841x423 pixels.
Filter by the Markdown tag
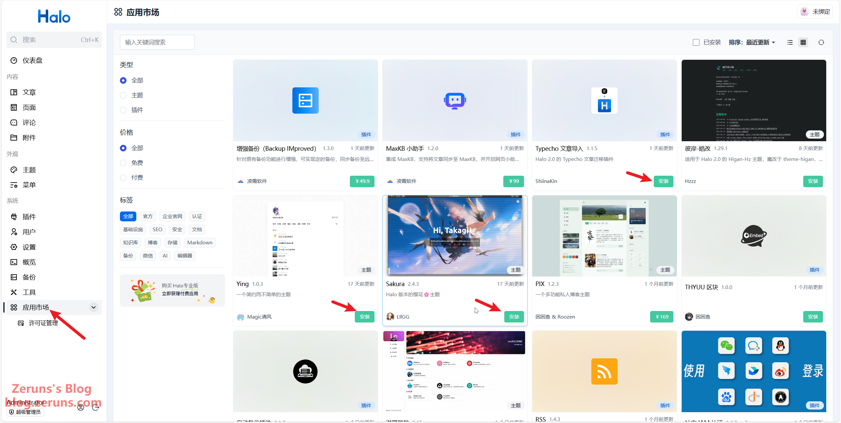tap(200, 243)
